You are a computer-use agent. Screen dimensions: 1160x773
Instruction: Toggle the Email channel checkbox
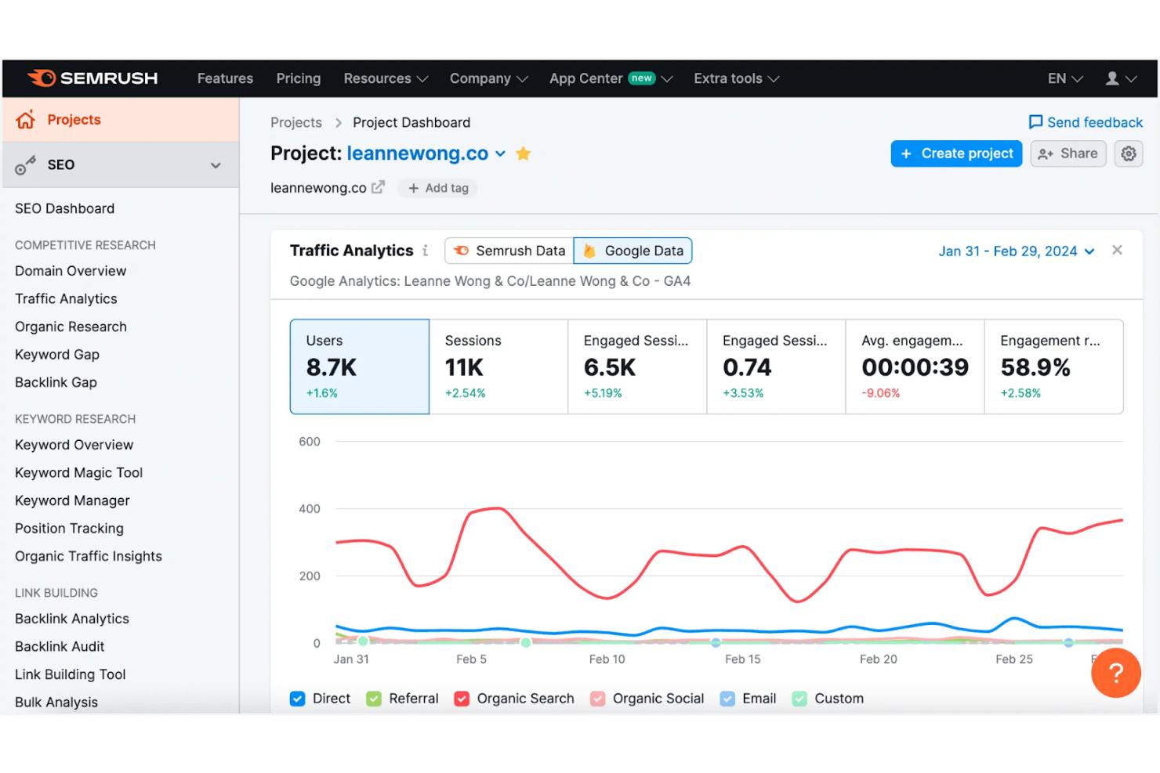tap(727, 699)
